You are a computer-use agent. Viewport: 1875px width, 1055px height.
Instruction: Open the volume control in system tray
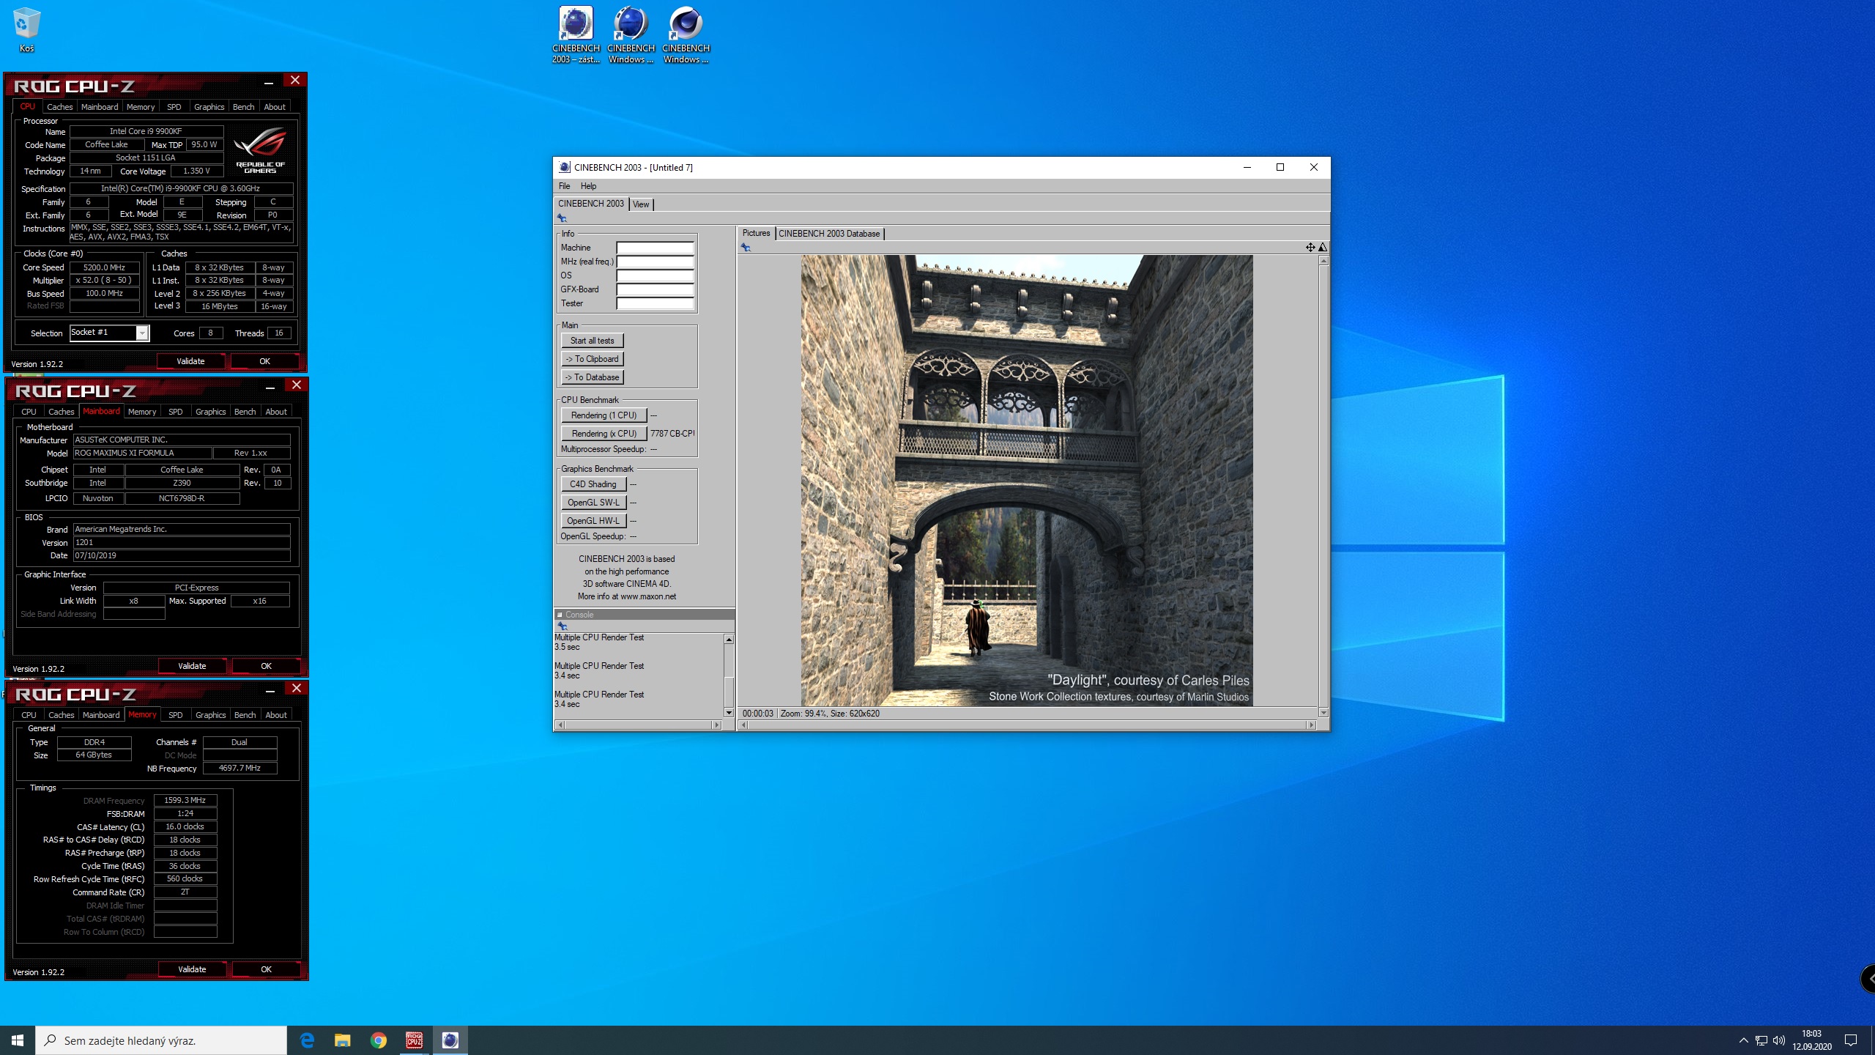[1779, 1040]
